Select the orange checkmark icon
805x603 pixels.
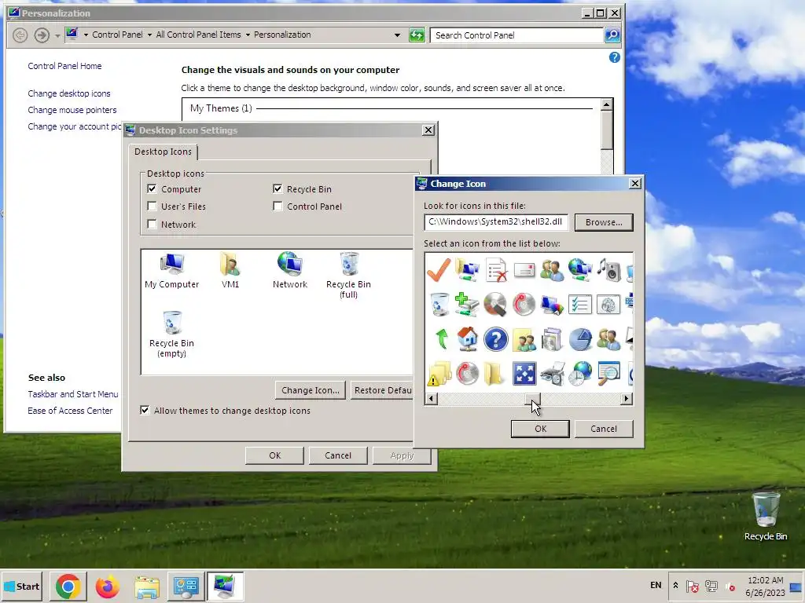pos(439,270)
